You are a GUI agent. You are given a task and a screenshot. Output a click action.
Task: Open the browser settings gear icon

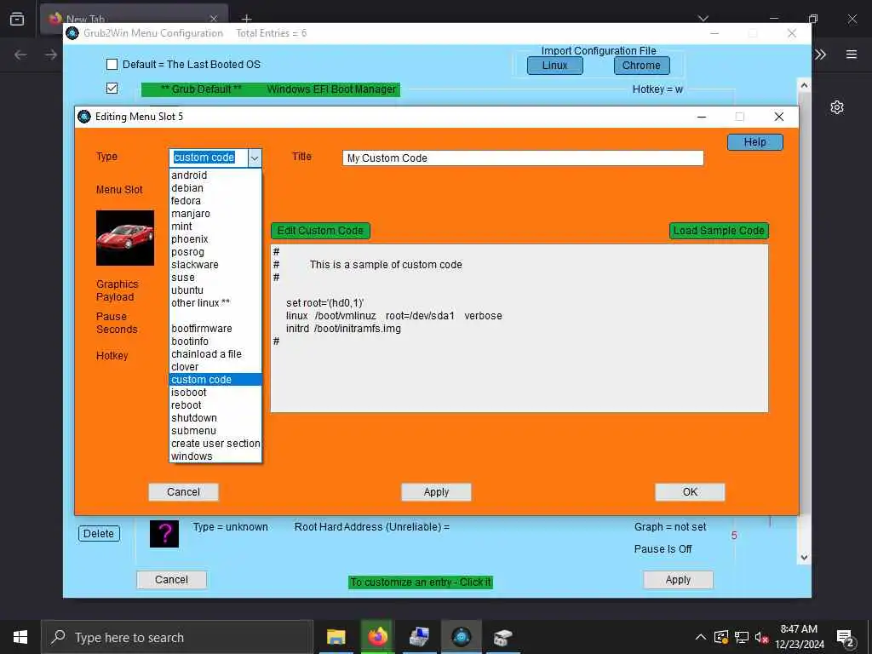(837, 107)
